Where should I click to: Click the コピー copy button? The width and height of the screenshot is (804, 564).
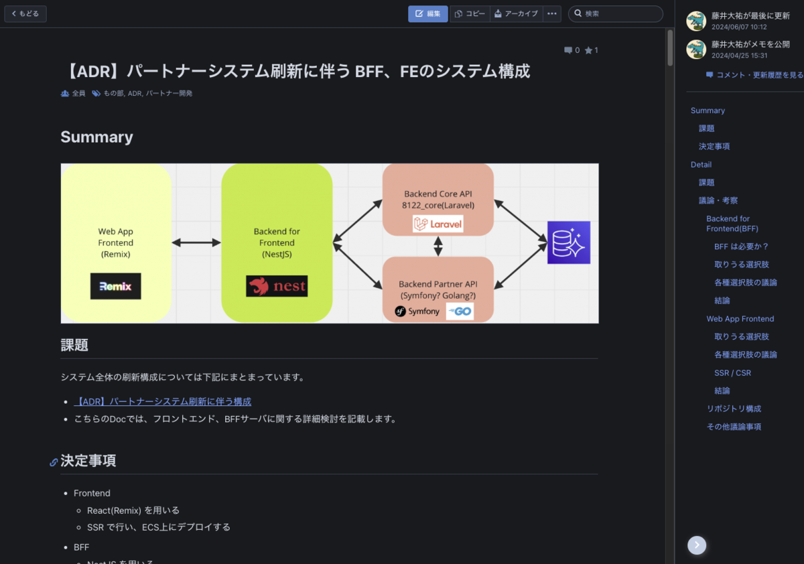(470, 13)
